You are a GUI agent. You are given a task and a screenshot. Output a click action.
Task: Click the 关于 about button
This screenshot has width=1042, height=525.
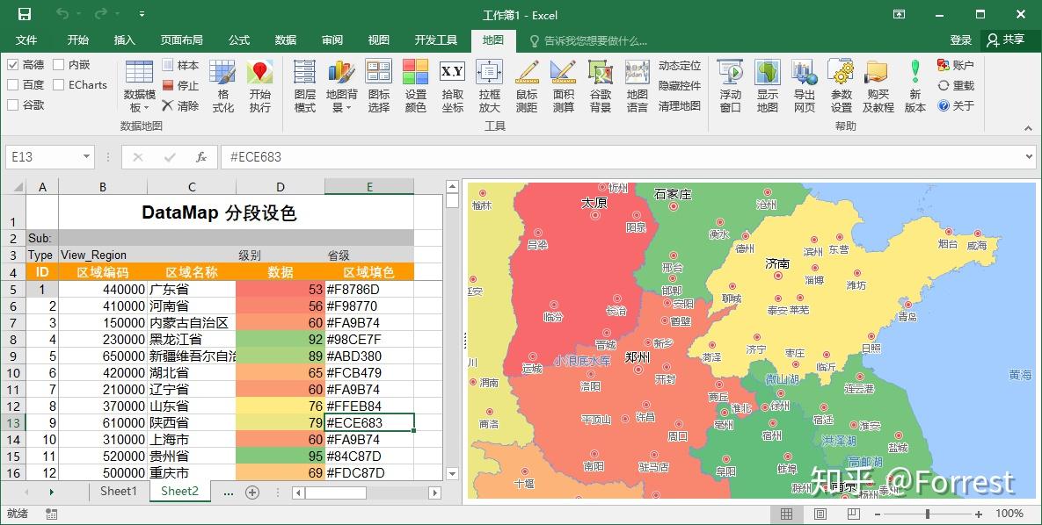tap(956, 105)
